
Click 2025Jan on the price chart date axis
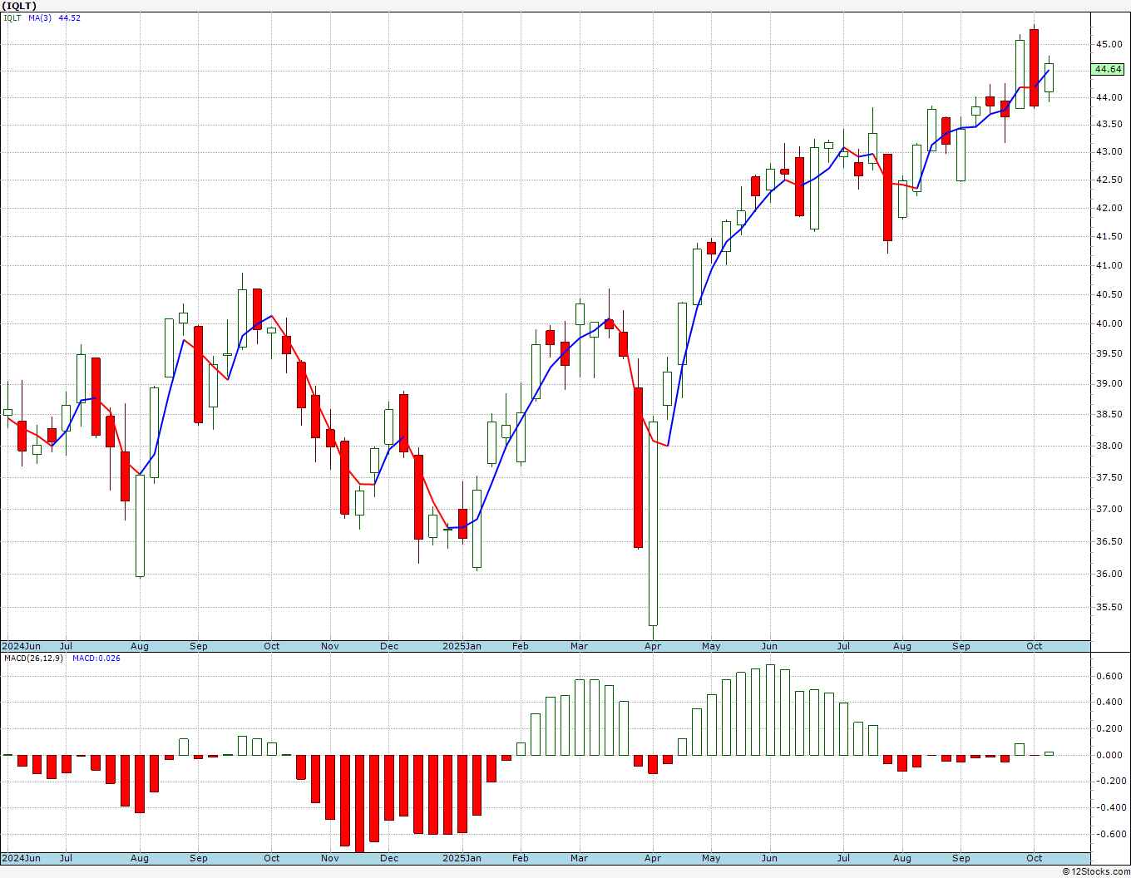click(x=461, y=646)
